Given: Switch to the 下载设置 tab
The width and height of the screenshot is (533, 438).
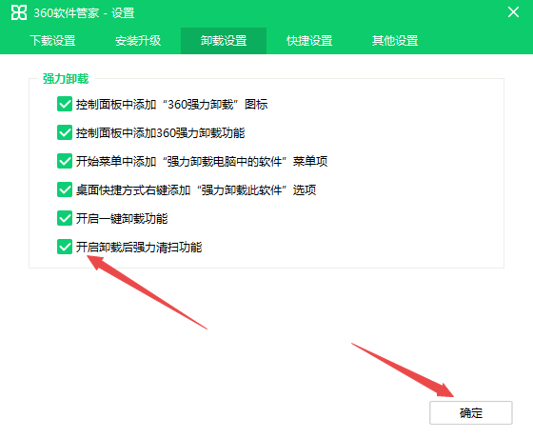Looking at the screenshot, I should click(52, 40).
